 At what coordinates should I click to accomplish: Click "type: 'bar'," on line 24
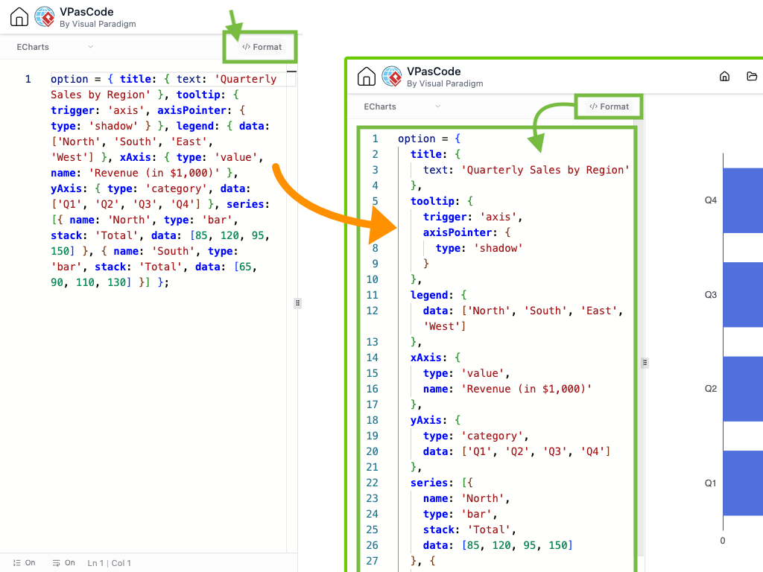[x=460, y=514]
